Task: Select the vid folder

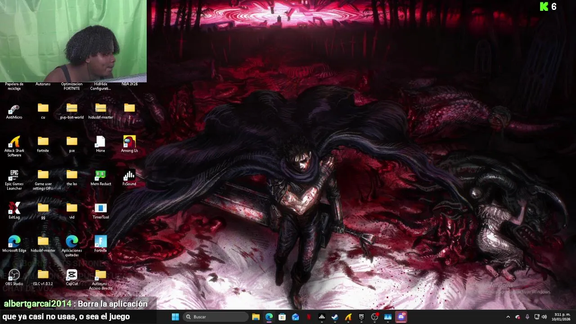Action: pos(72,211)
